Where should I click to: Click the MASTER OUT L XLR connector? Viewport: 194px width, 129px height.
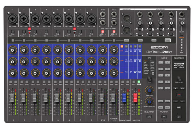[127, 19]
